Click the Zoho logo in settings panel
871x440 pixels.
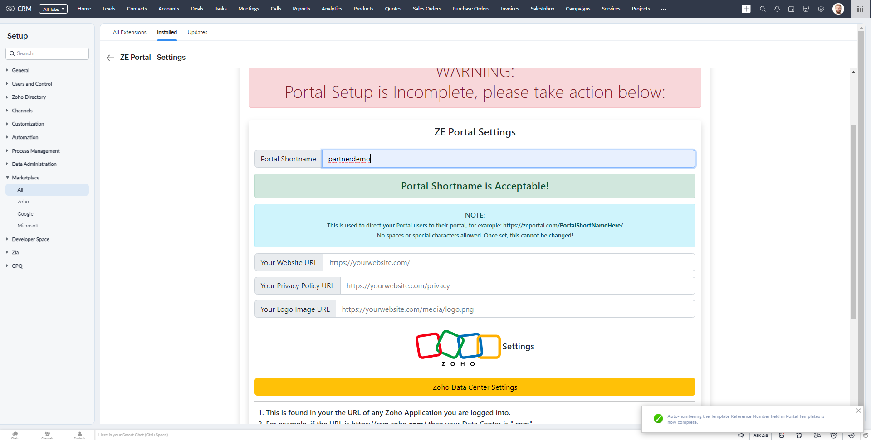coord(458,348)
